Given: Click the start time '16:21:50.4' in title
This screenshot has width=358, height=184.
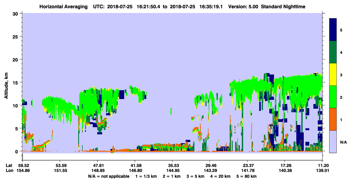Looking at the screenshot, I should [x=149, y=7].
